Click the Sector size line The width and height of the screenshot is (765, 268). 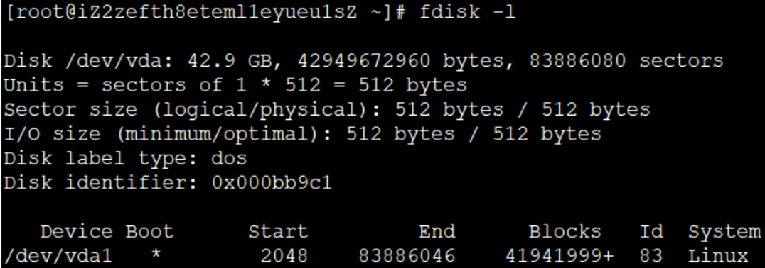click(x=327, y=110)
